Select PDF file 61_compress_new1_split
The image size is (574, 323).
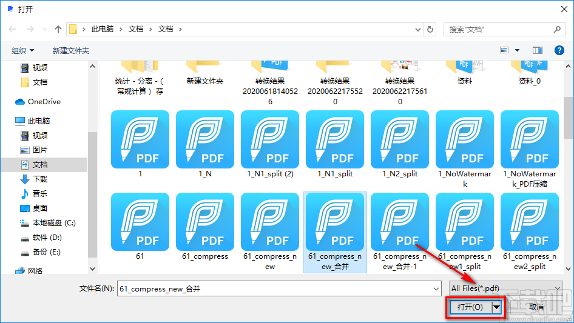point(465,232)
